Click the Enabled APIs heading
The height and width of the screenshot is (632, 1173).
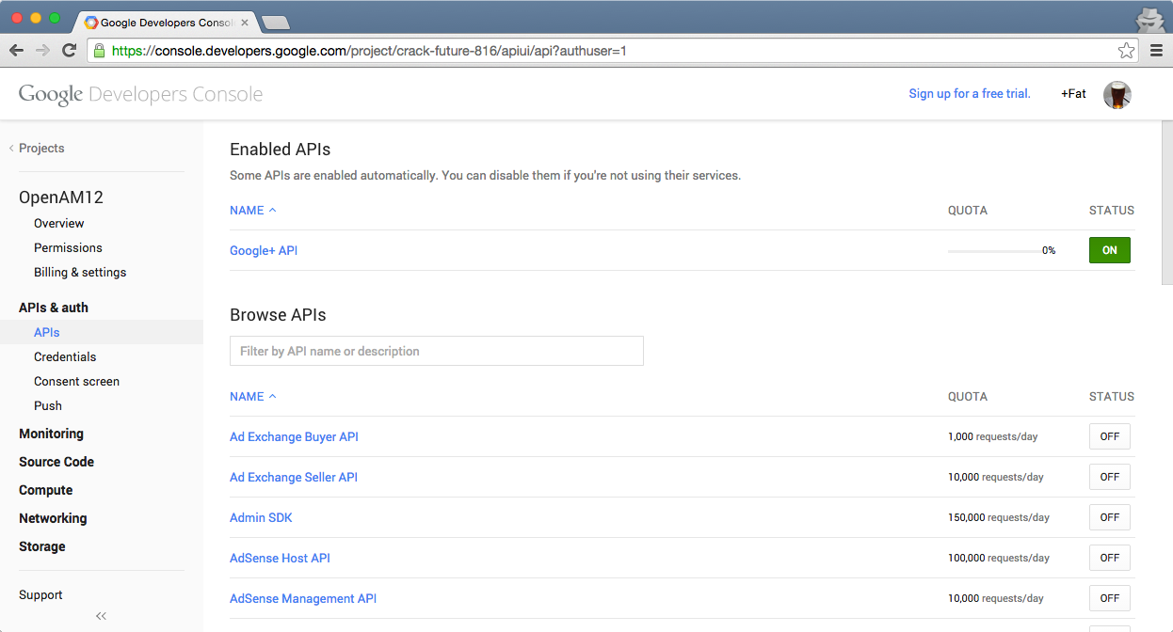click(x=280, y=150)
